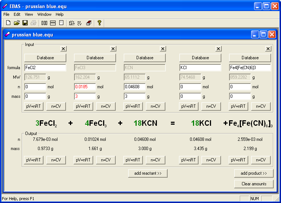Viewport: 281px width, 203px height.
Task: Click input n=CV button under Fe4[Fe(CN)6]3
Action: pyautogui.click(x=261, y=106)
